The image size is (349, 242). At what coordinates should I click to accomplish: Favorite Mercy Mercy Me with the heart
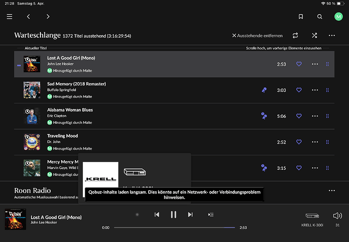[299, 168]
